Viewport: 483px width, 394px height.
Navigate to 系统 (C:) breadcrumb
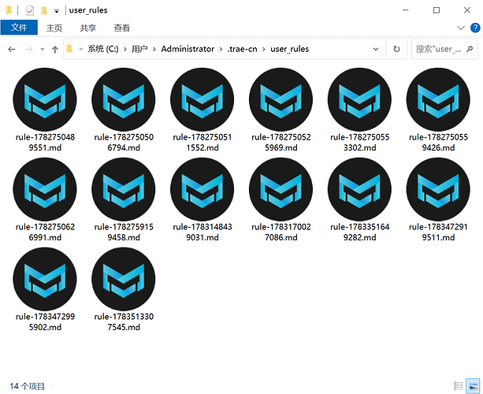click(103, 49)
